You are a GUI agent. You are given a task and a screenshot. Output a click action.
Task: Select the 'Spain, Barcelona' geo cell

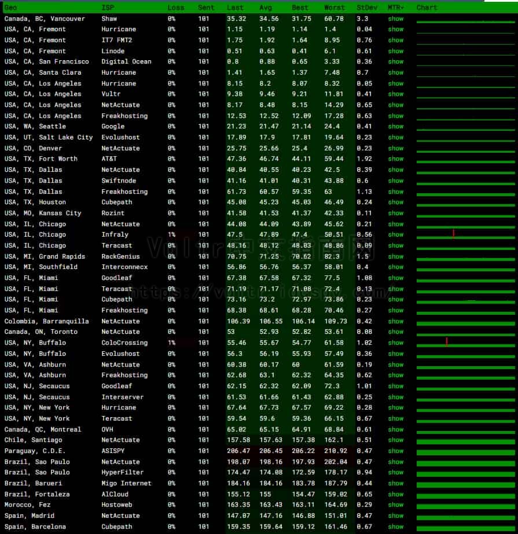tap(35, 526)
